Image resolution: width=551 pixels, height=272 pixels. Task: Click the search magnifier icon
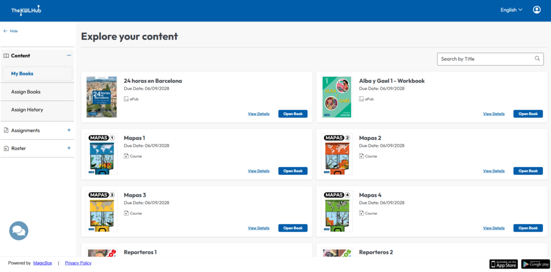tap(537, 59)
